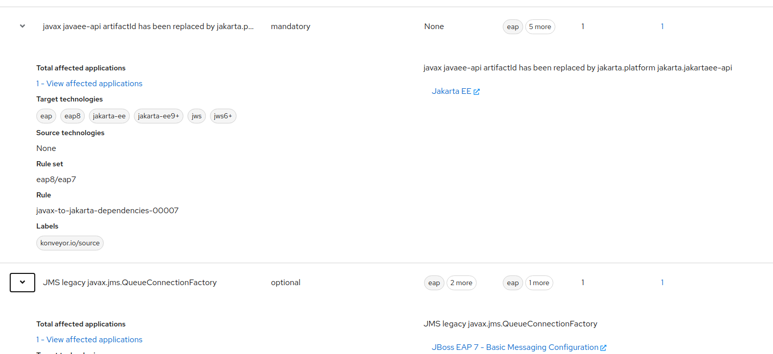Open the Jakarta EE link

[451, 92]
